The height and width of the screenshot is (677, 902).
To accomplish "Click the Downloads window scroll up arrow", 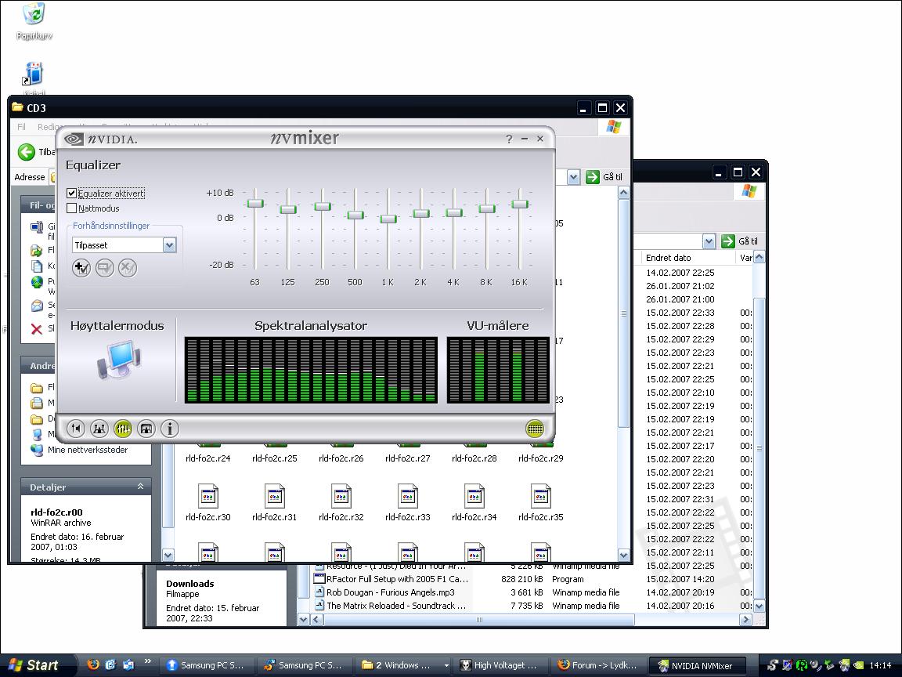I will pos(759,258).
